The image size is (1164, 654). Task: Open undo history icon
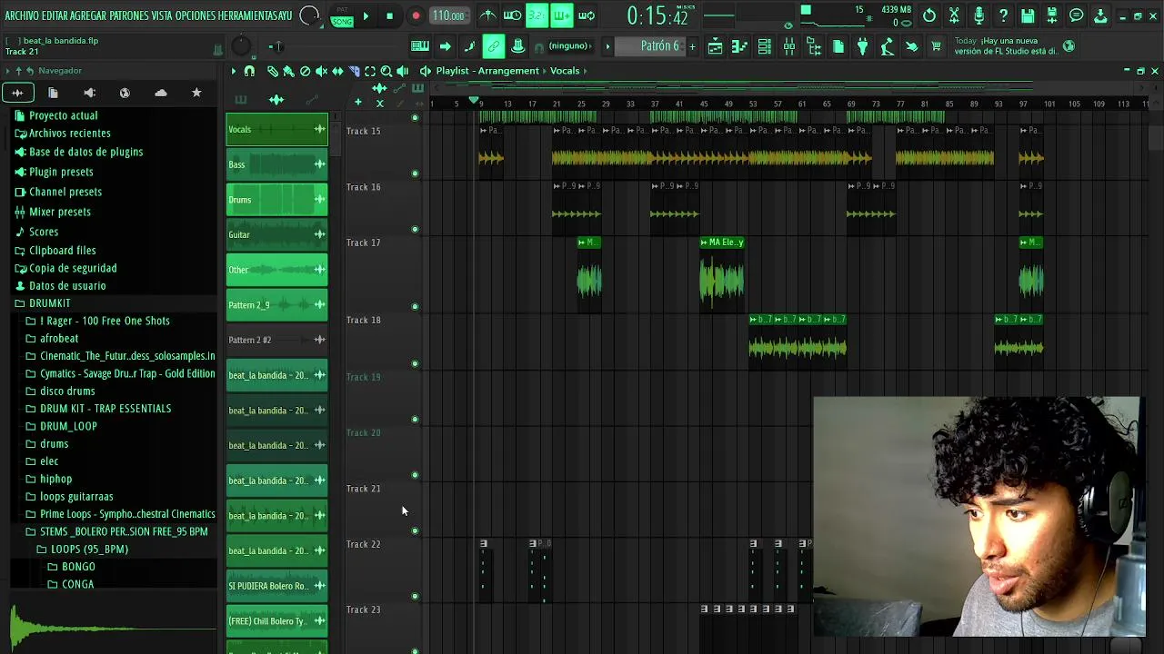pyautogui.click(x=929, y=15)
